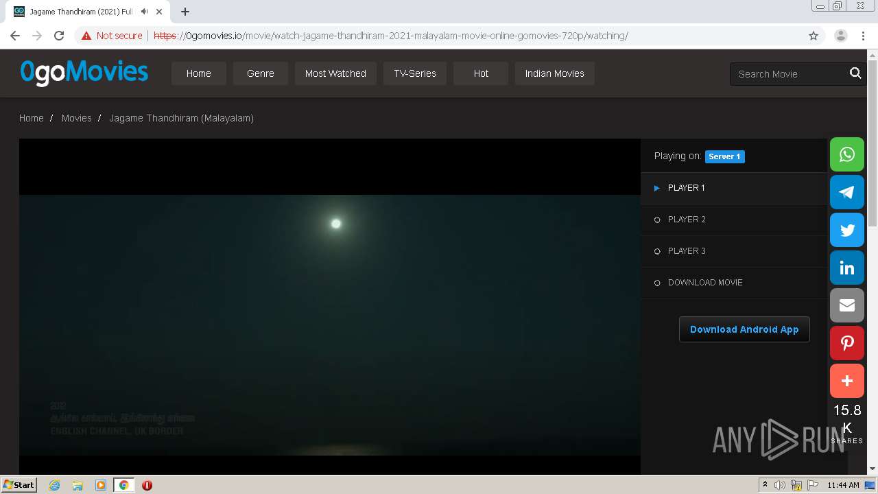Share by email envelope icon

tap(847, 305)
